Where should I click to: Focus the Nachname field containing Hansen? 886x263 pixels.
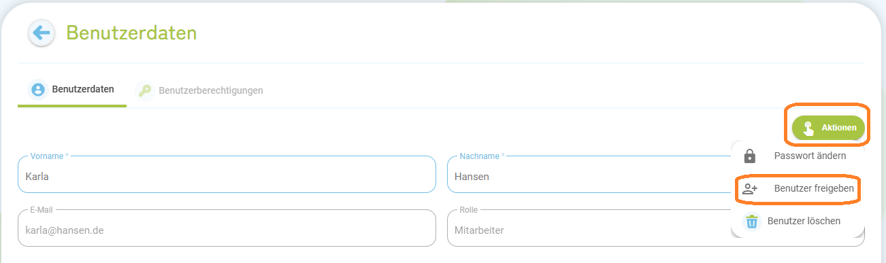pyautogui.click(x=589, y=175)
